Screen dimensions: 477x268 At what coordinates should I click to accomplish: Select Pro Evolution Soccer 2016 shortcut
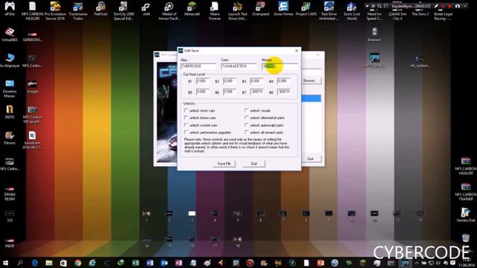pos(55,10)
